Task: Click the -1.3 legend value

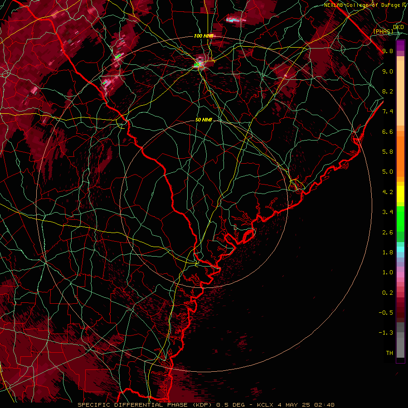Action: pyautogui.click(x=386, y=333)
